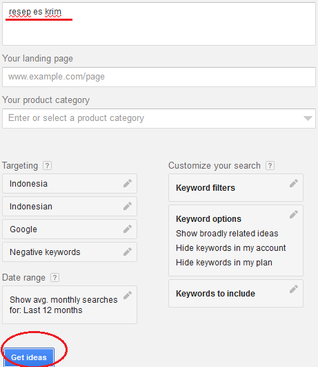The width and height of the screenshot is (318, 367).
Task: Click the product category combo box field
Action: coord(159,118)
